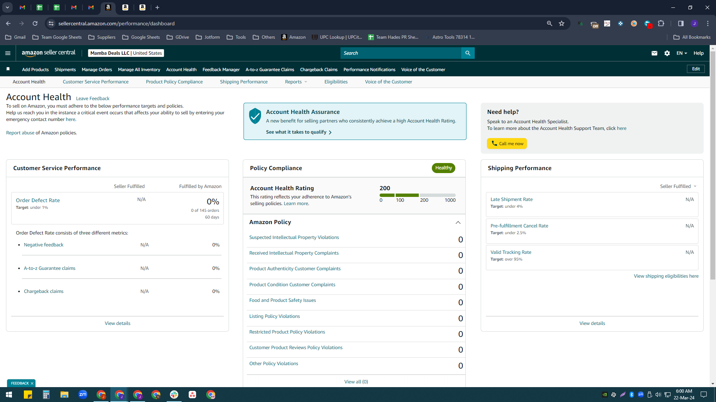This screenshot has width=716, height=402.
Task: Open the Eligibilities tab
Action: [x=336, y=82]
